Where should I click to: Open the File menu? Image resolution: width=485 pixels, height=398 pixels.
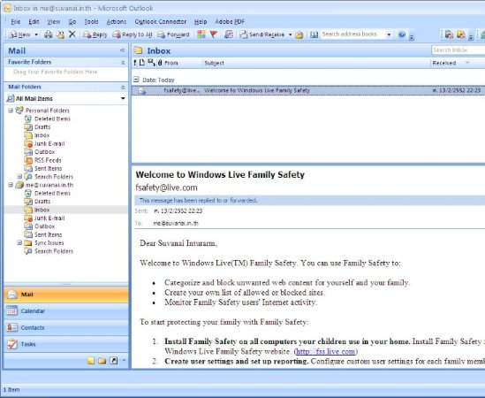pyautogui.click(x=16, y=22)
